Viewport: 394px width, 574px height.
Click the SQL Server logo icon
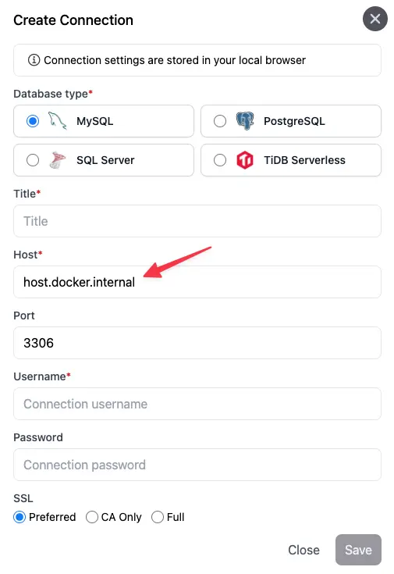pos(58,160)
